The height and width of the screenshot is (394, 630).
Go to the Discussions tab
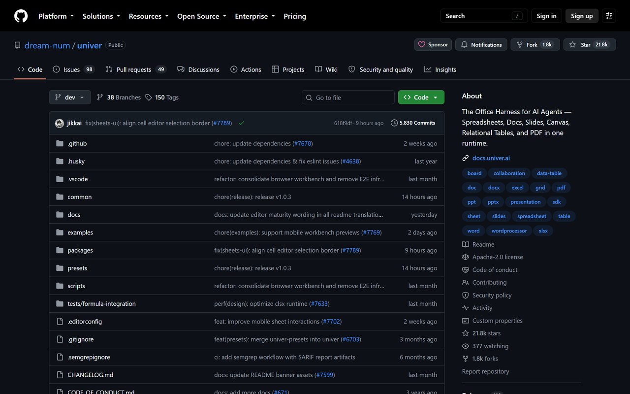coord(198,69)
